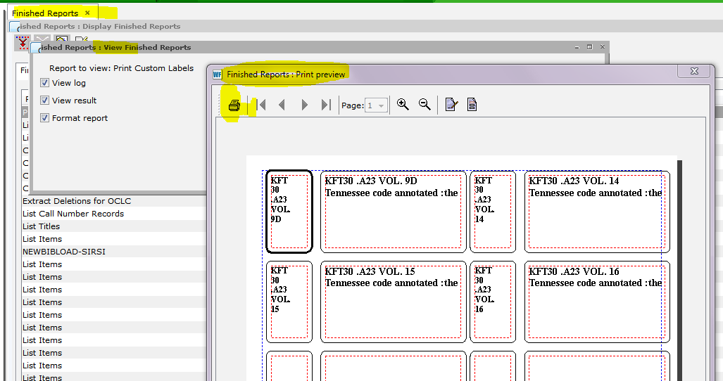Select Extract Deletions for OCLC report

(77, 201)
